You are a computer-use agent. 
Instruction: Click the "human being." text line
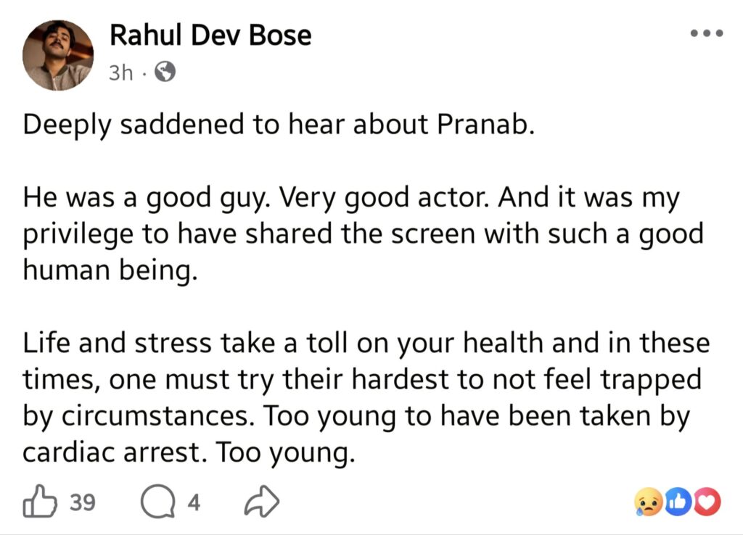point(110,271)
